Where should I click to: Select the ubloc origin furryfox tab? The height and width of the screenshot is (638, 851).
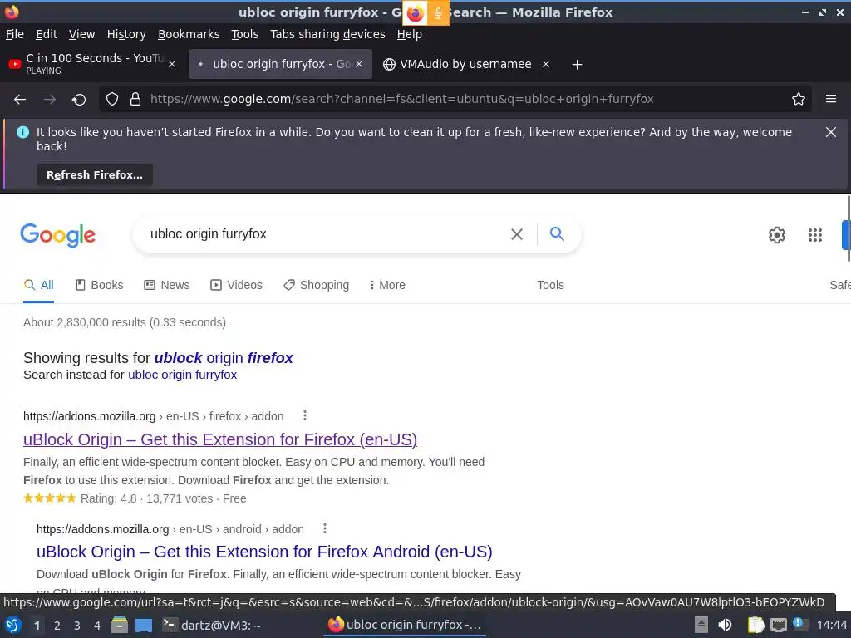click(x=280, y=64)
